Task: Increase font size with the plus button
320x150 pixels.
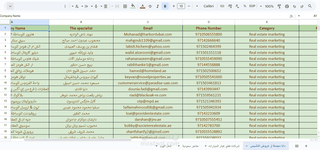Action: pos(174,6)
